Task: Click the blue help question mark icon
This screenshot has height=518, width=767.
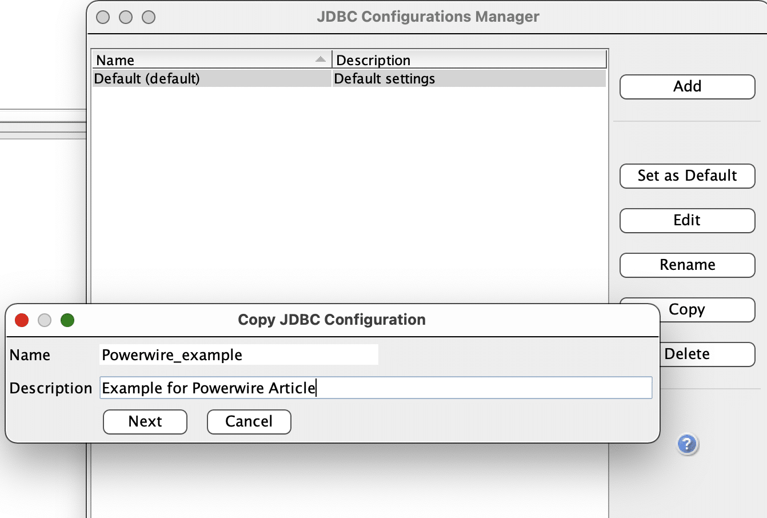Action: point(687,444)
